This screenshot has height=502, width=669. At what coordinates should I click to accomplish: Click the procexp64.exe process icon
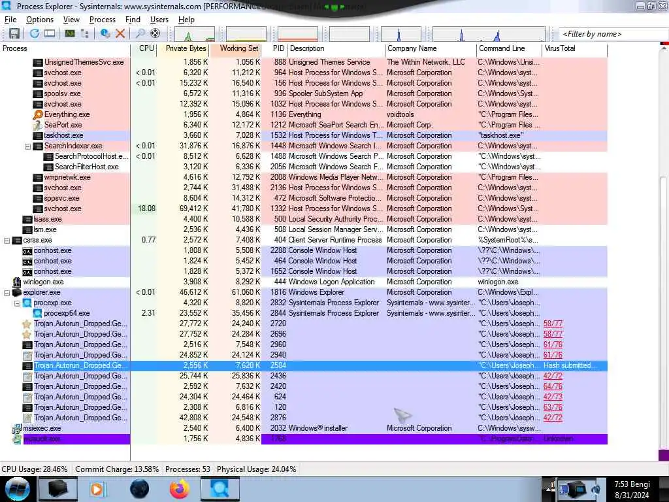[x=38, y=313]
